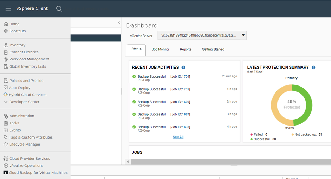Image resolution: width=331 pixels, height=179 pixels.
Task: Open Cloud Backup for Virtual Machines
Action: point(38,173)
